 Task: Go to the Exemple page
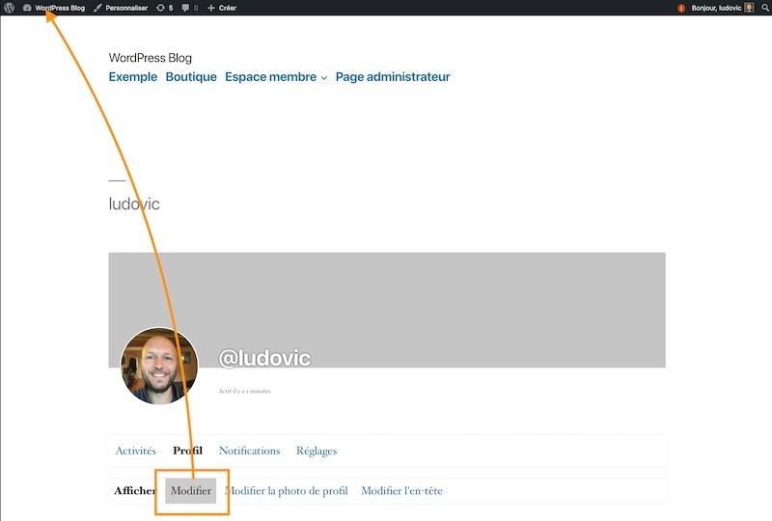pos(132,77)
